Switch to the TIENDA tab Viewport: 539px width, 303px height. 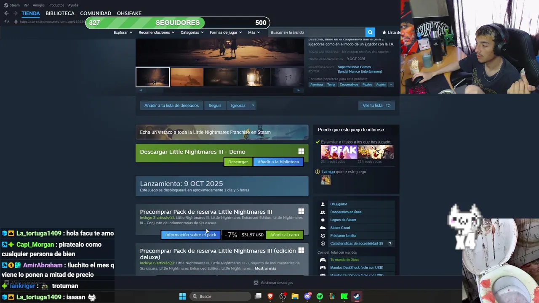click(x=31, y=13)
